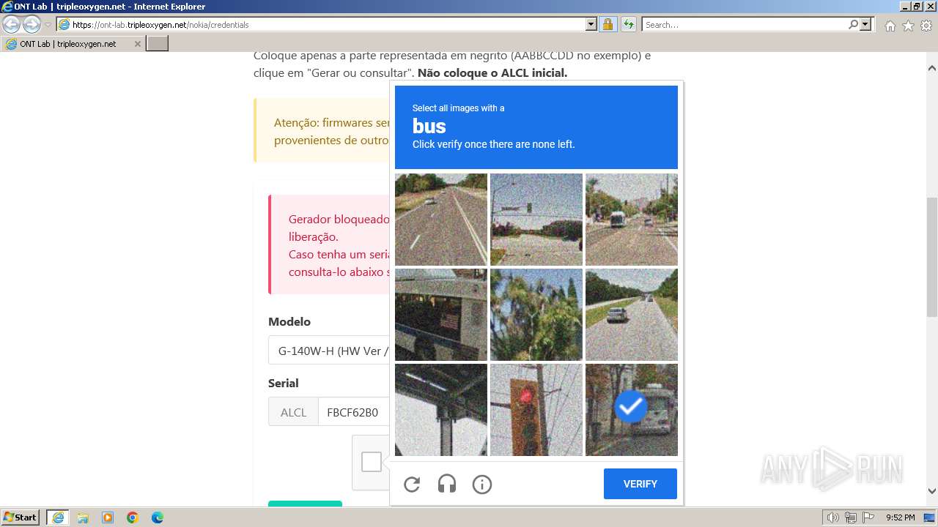Click the VERIFY button
The image size is (938, 527).
pyautogui.click(x=640, y=484)
